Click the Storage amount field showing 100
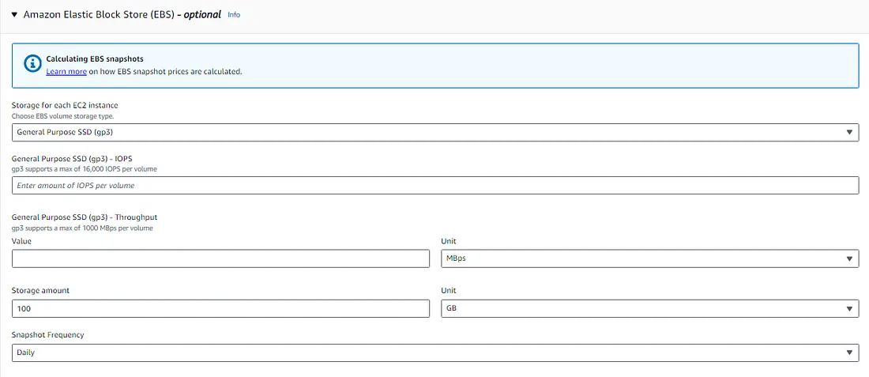 [x=220, y=308]
